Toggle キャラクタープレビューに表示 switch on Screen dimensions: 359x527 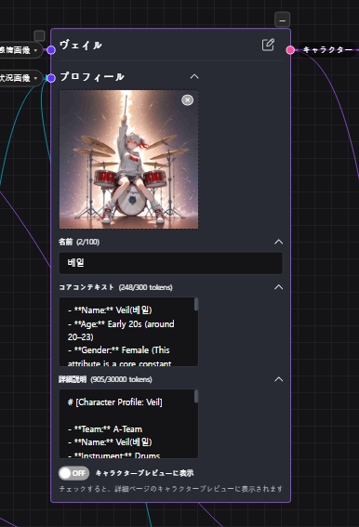(x=74, y=473)
